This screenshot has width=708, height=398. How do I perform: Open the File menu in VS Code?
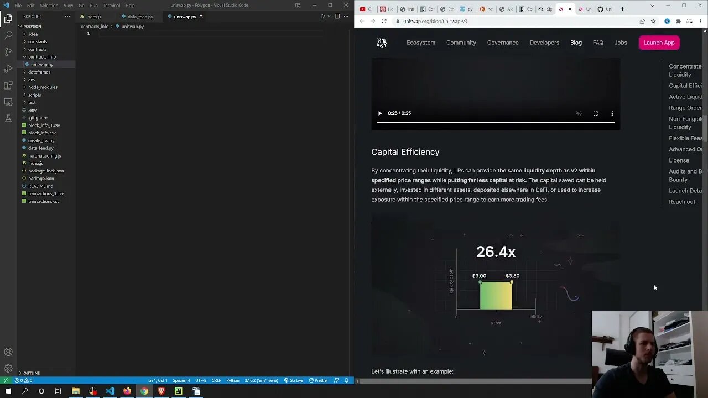pyautogui.click(x=18, y=6)
